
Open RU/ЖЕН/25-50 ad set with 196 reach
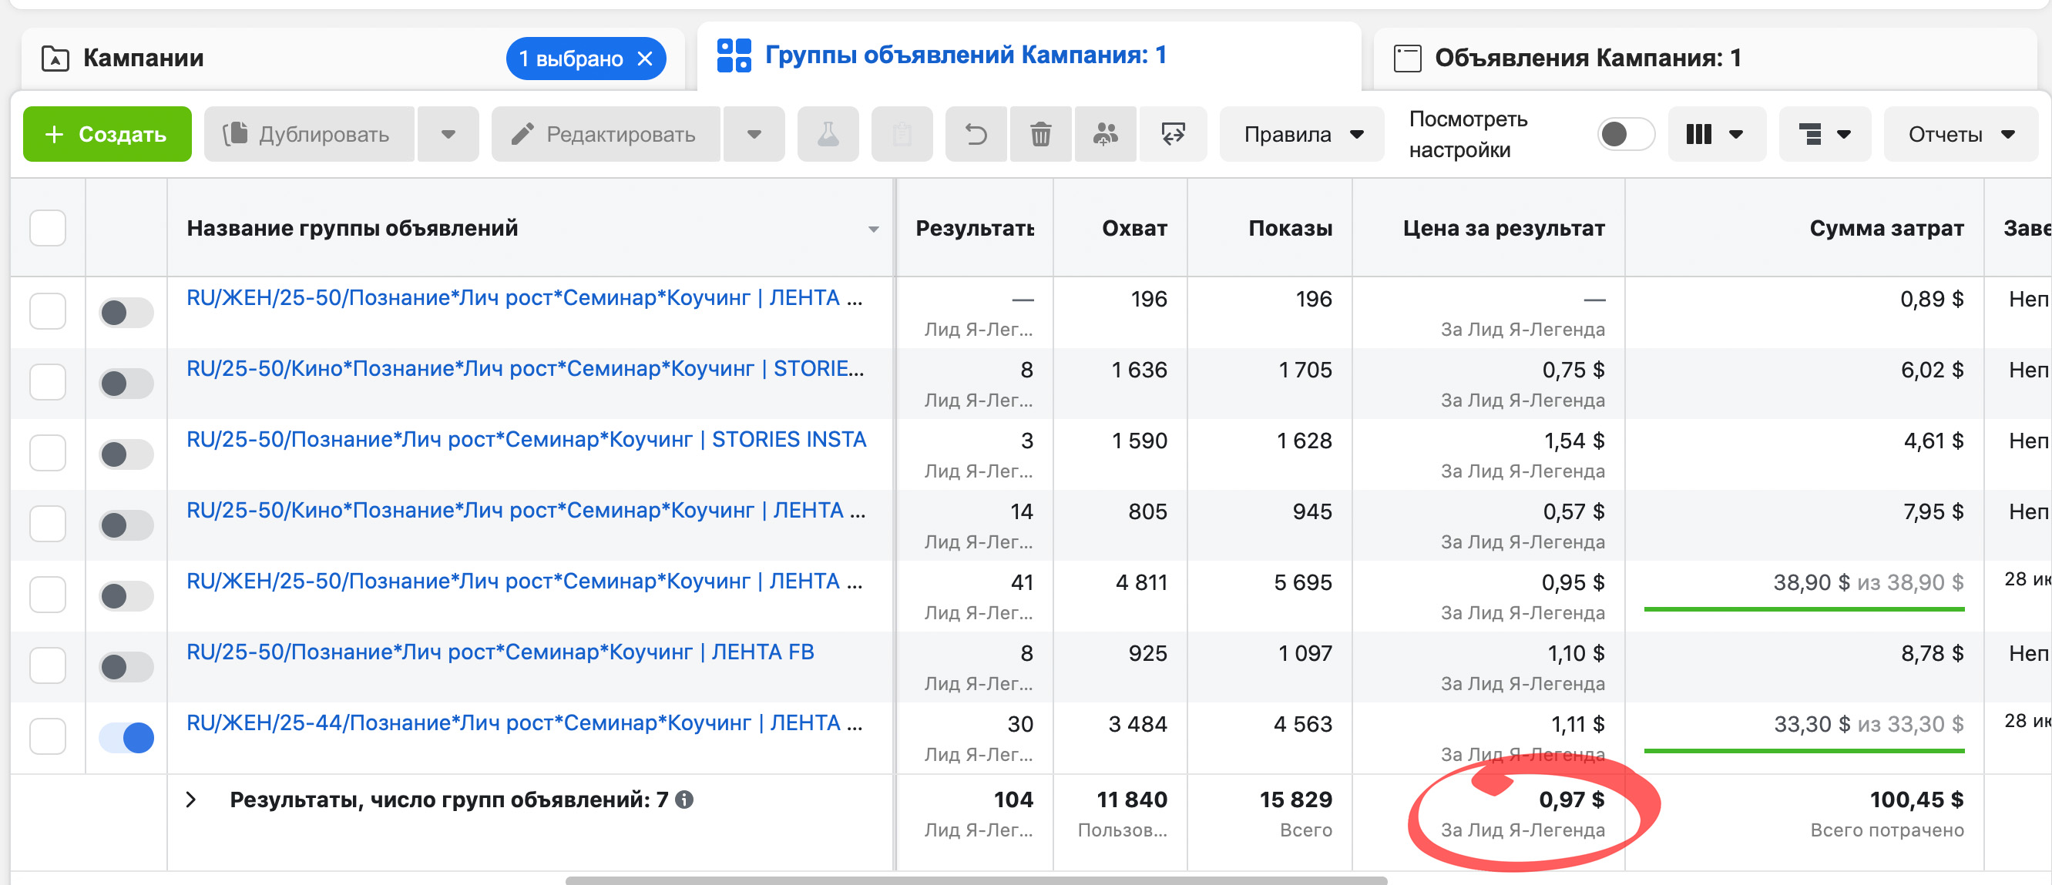[524, 298]
